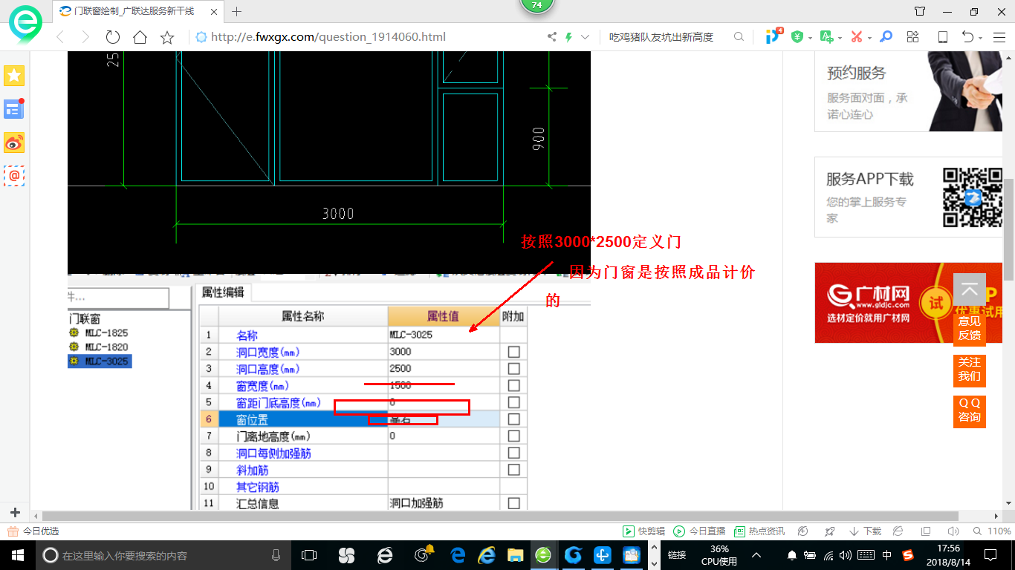Click the green lightning speed-mode icon
Image resolution: width=1015 pixels, height=570 pixels.
568,37
